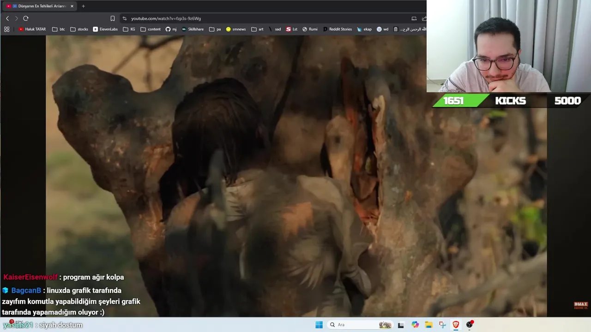Open the Arabic-titled bookmark
This screenshot has width=591, height=332.
[409, 29]
